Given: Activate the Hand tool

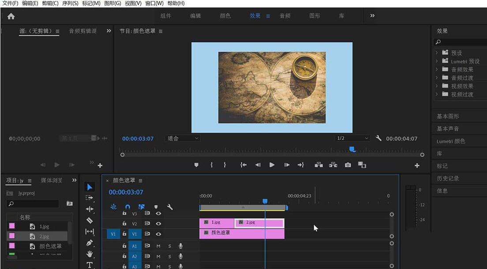Looking at the screenshot, I should [x=90, y=254].
